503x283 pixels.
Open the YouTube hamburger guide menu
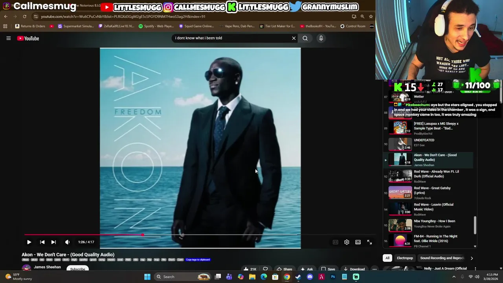(8, 38)
